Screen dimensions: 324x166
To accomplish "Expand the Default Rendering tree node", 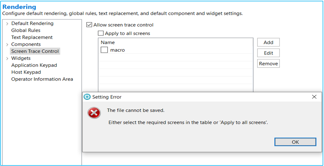I will [x=7, y=24].
